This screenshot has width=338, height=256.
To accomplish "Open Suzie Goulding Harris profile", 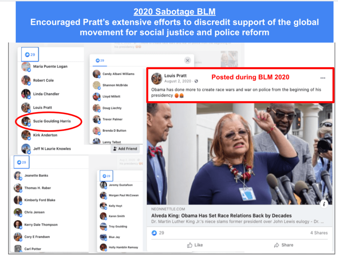I will tap(52, 121).
